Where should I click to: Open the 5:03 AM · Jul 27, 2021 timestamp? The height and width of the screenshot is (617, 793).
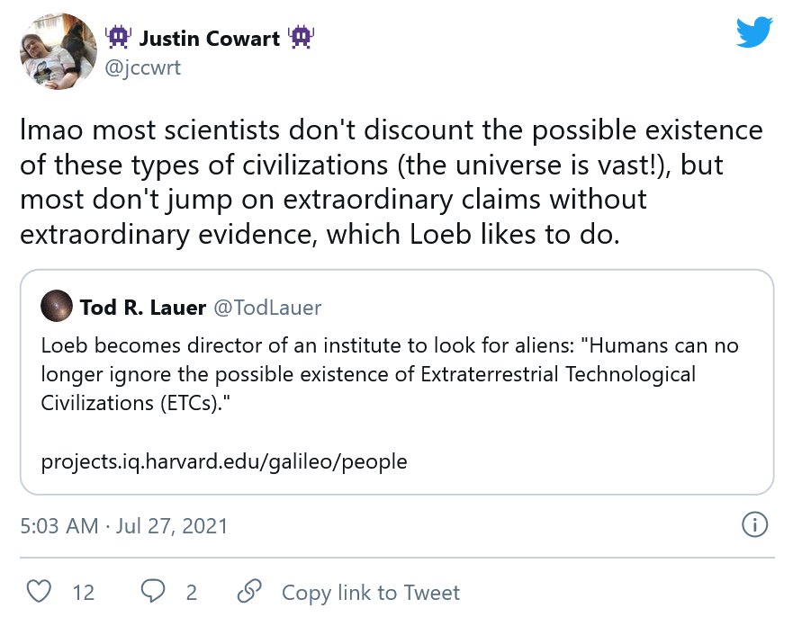tap(124, 525)
